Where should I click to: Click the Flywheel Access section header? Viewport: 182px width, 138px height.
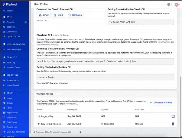pyautogui.click(x=44, y=94)
